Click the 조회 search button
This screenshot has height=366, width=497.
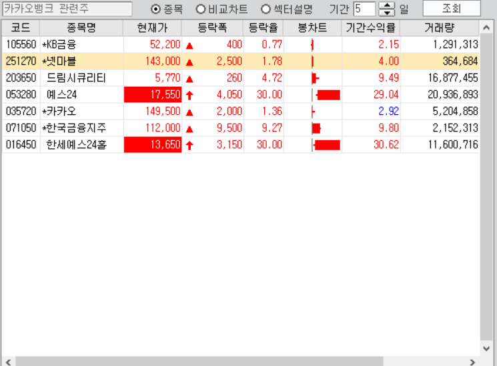[452, 9]
